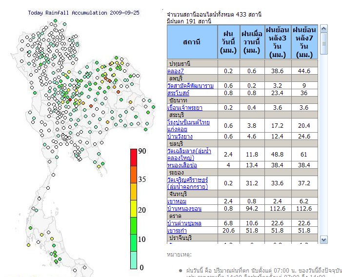Select the ชัยนาท province row
Screen dimensions: 342x277
[x=242, y=100]
